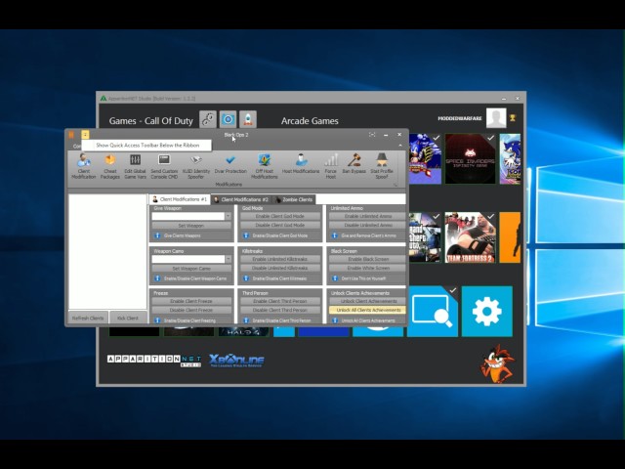Open the screen magnifier search tile

pos(433,311)
